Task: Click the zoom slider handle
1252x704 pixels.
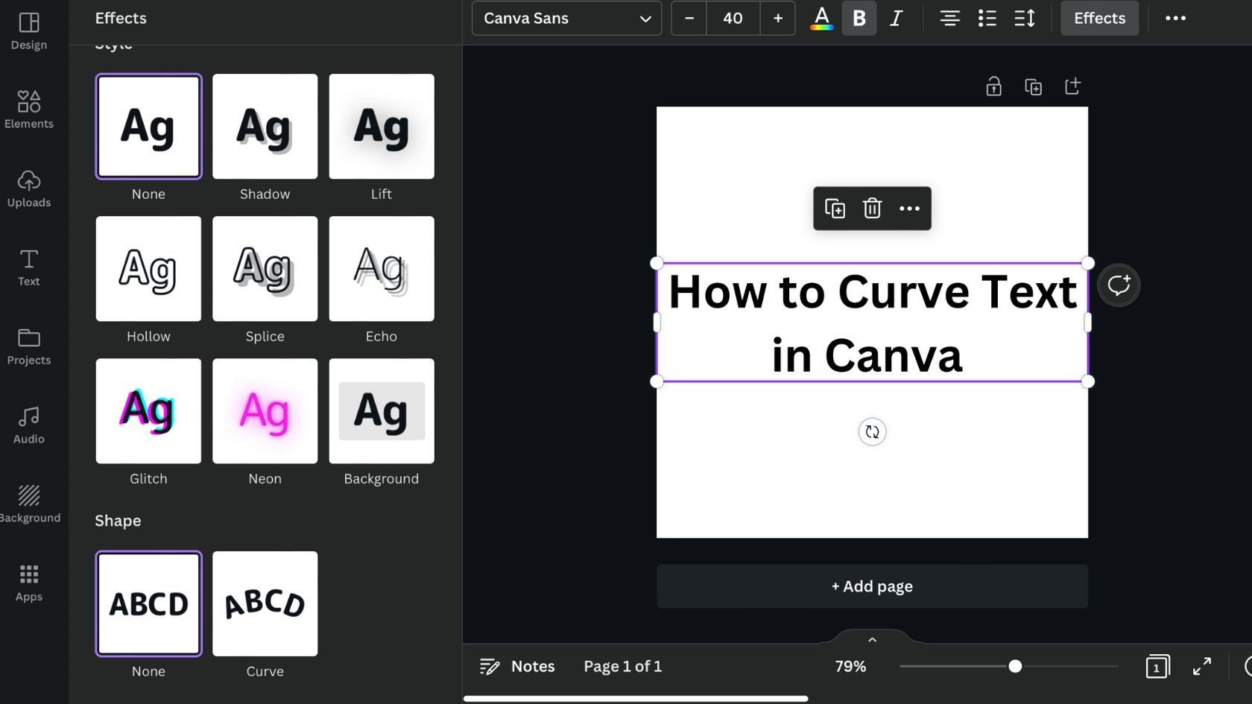Action: point(1015,666)
